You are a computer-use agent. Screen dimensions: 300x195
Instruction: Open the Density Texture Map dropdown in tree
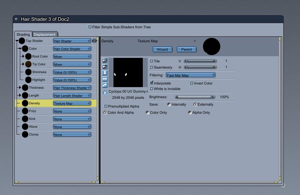72,103
